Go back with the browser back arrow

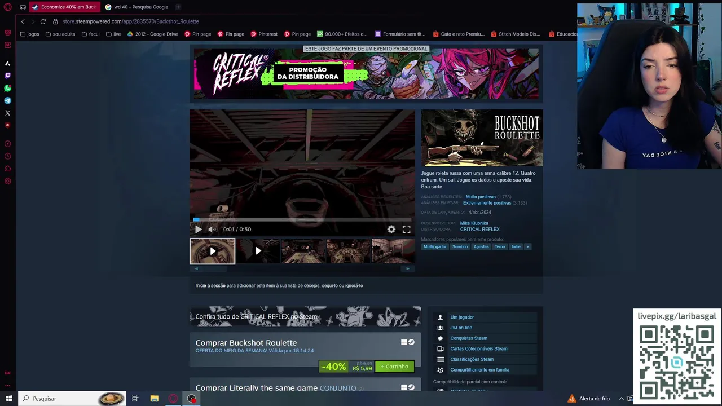tap(23, 21)
